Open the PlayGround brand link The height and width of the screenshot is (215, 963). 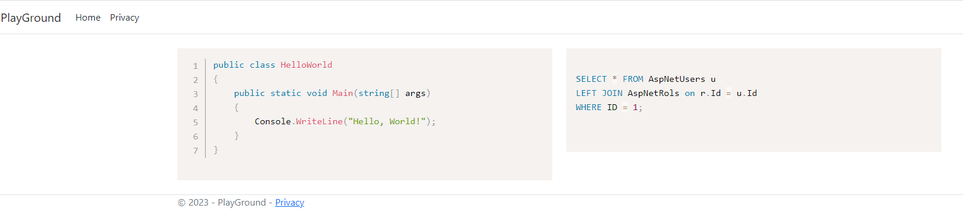pyautogui.click(x=31, y=18)
